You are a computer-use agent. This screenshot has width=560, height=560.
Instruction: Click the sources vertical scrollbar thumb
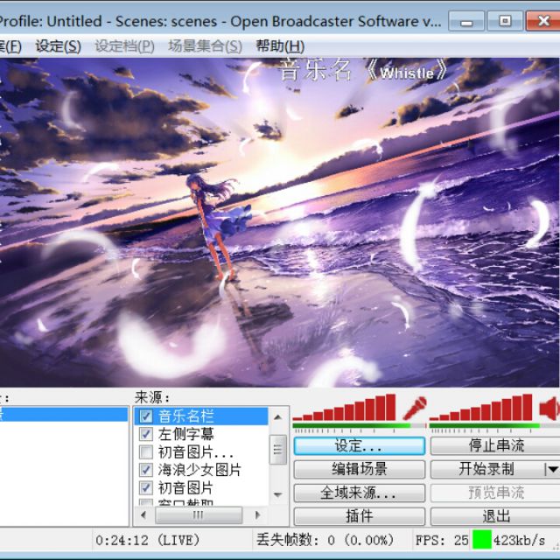(x=278, y=449)
